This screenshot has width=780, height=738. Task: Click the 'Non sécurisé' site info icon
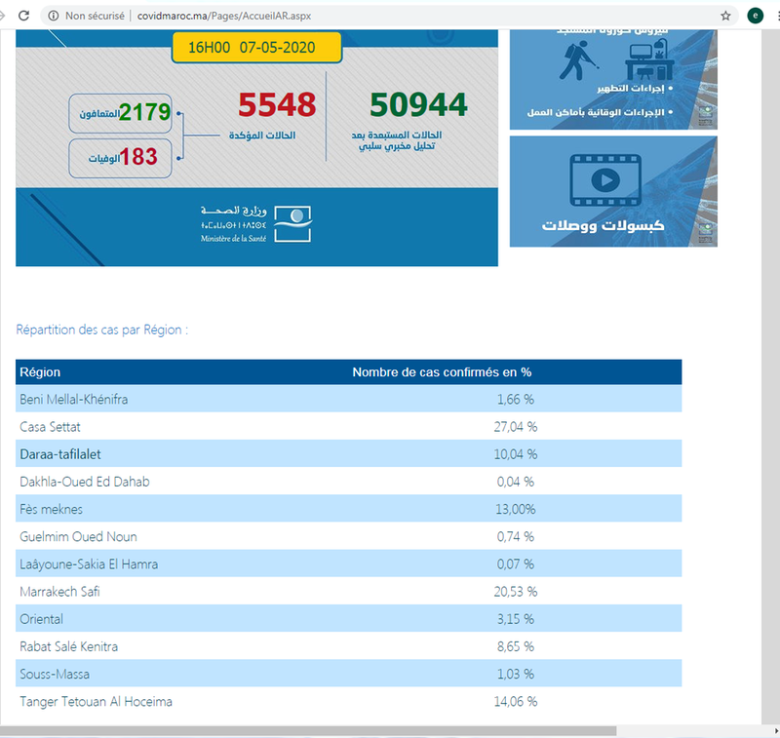53,16
